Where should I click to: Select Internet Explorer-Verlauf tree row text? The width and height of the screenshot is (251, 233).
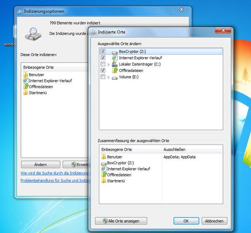[x=140, y=58]
